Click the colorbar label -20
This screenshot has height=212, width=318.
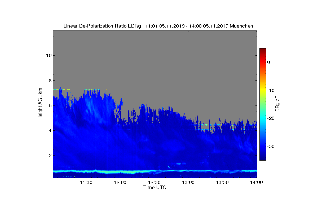click(x=271, y=118)
